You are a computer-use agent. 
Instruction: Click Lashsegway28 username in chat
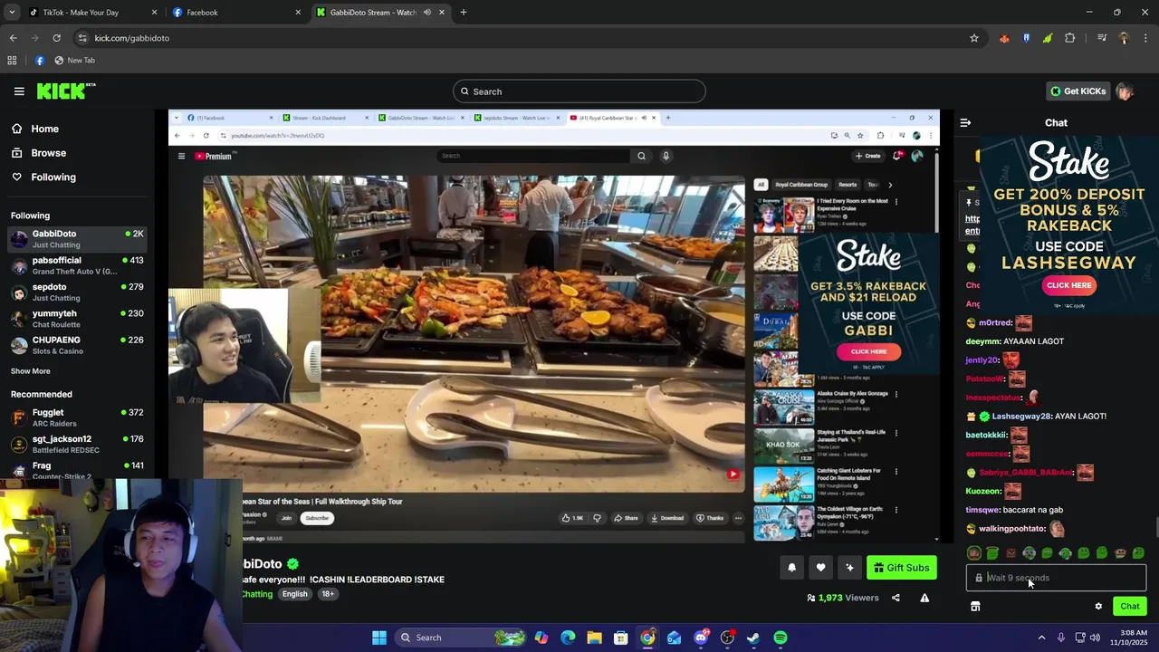(1021, 417)
